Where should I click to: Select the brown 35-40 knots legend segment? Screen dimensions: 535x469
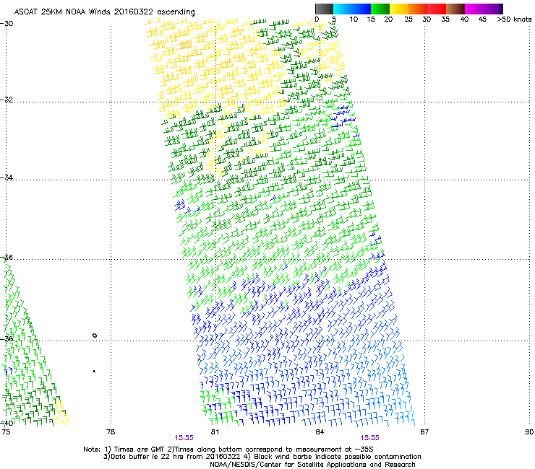(455, 9)
